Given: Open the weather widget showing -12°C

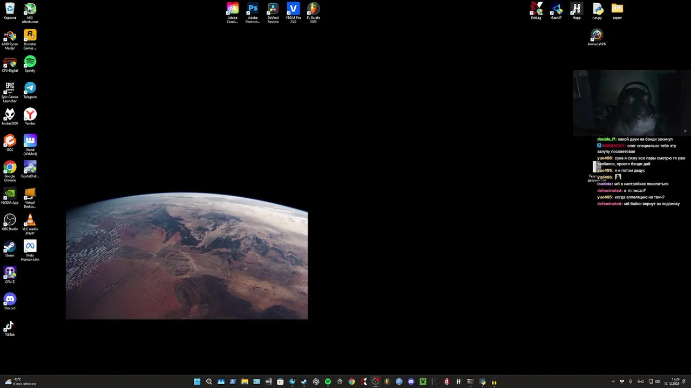Looking at the screenshot, I should click(21, 382).
